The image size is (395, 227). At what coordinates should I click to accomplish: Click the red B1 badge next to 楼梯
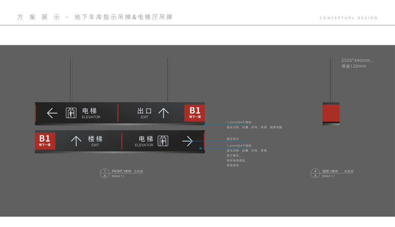tap(45, 141)
